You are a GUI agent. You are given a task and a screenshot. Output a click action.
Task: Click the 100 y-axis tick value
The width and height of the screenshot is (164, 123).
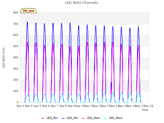click(x=16, y=91)
